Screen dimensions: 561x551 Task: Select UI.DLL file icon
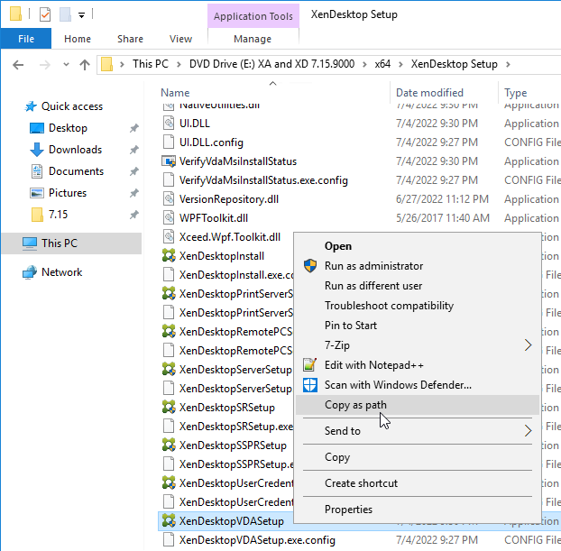(x=169, y=123)
